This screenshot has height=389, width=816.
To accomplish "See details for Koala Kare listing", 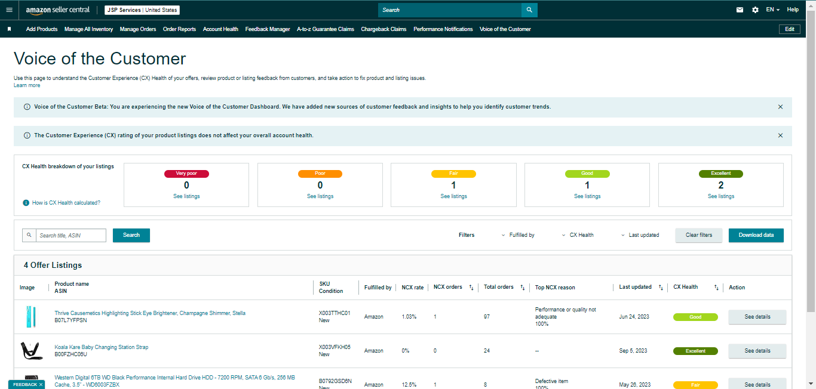I will tap(757, 351).
